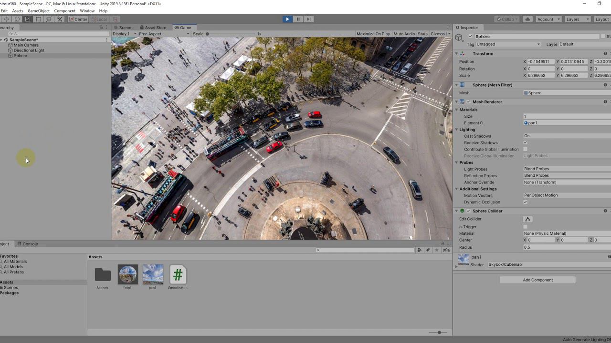Screen dimensions: 611x343
Task: Select the Rect transform tool
Action: pyautogui.click(x=38, y=19)
